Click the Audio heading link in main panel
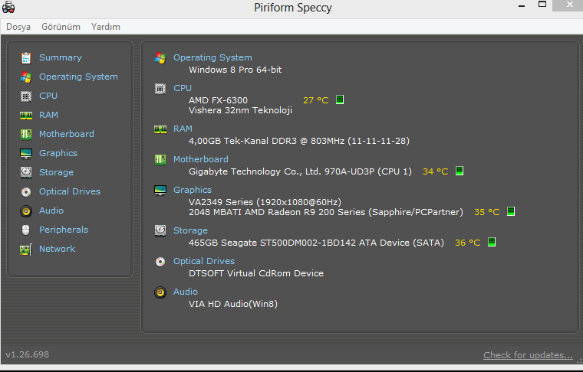583x372 pixels. click(186, 292)
